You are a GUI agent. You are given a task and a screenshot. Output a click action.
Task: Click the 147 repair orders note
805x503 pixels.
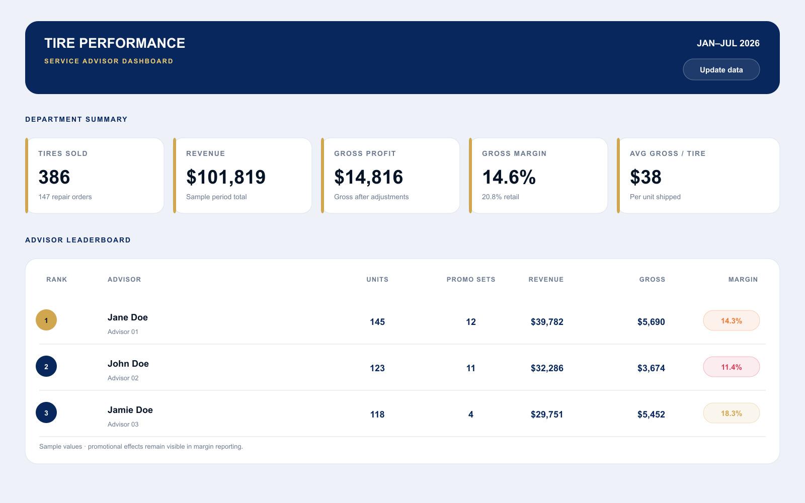point(65,197)
